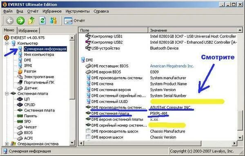Select Системная плата child item

pyautogui.click(x=39, y=110)
